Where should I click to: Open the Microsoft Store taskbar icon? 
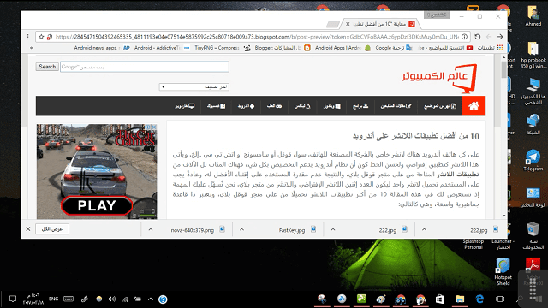tap(439, 299)
